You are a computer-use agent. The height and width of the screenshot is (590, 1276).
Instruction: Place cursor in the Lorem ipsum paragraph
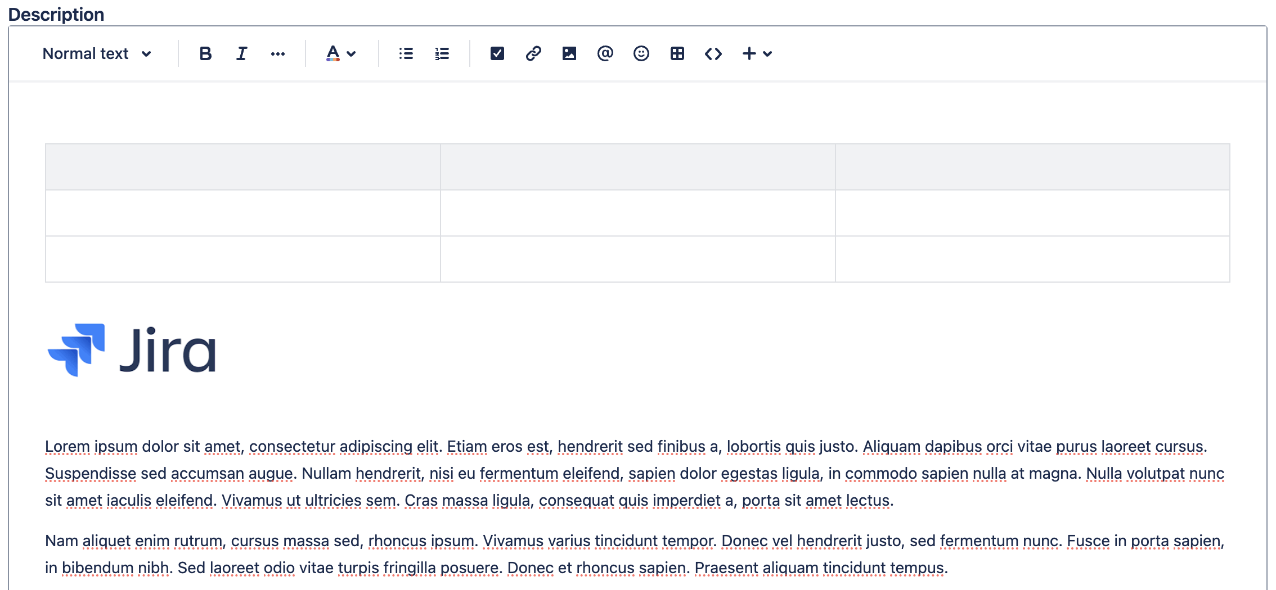click(x=635, y=473)
